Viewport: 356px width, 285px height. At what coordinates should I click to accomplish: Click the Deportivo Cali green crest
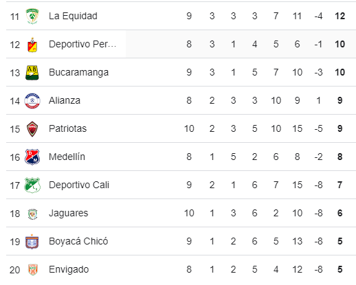(32, 185)
